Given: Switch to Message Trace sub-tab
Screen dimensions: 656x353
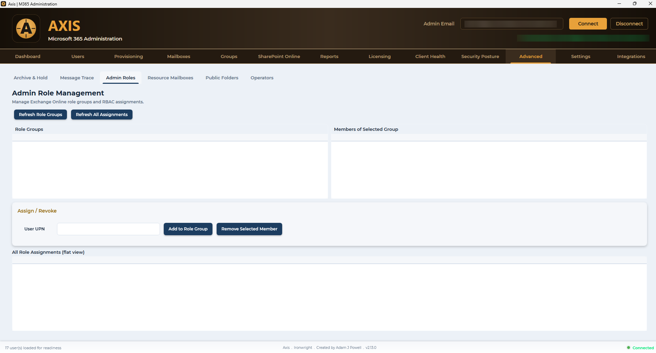Looking at the screenshot, I should click(x=77, y=78).
